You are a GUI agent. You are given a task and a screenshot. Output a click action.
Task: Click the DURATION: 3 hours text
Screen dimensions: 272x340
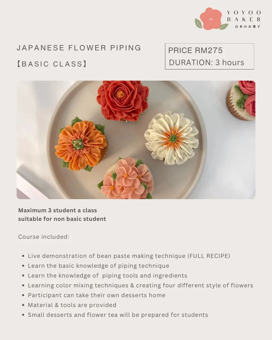pyautogui.click(x=206, y=62)
